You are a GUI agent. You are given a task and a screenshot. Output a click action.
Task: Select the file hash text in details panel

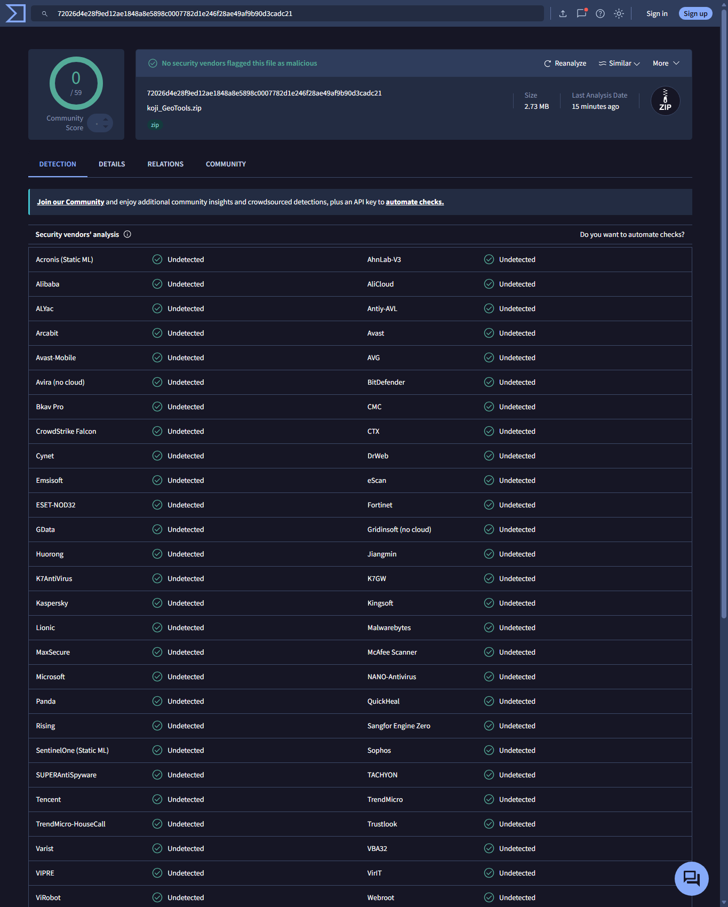point(264,93)
